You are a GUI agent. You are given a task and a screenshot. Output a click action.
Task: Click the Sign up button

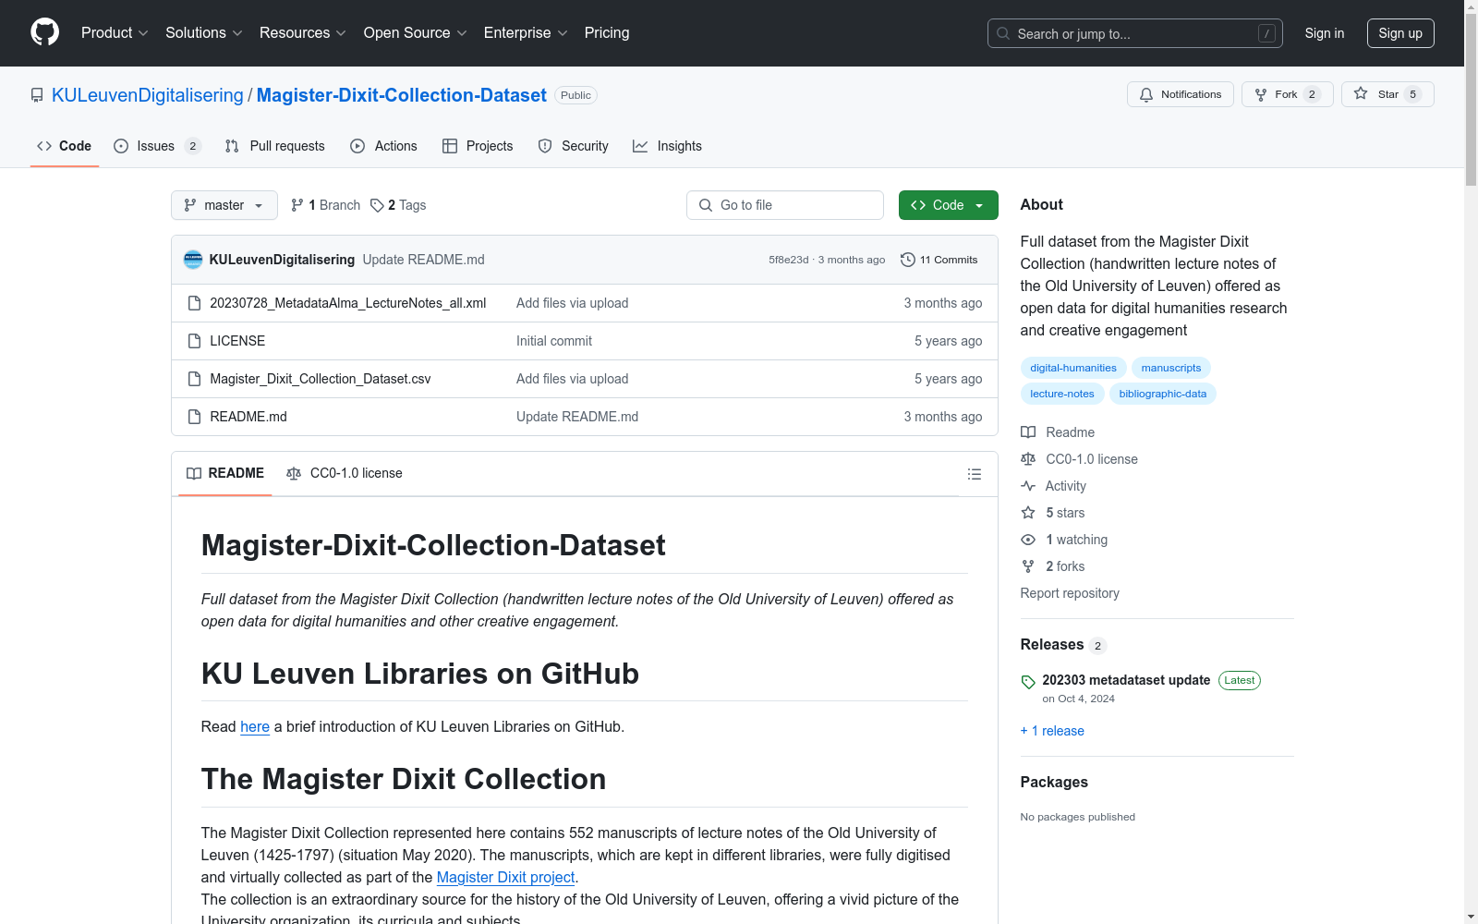1400,33
